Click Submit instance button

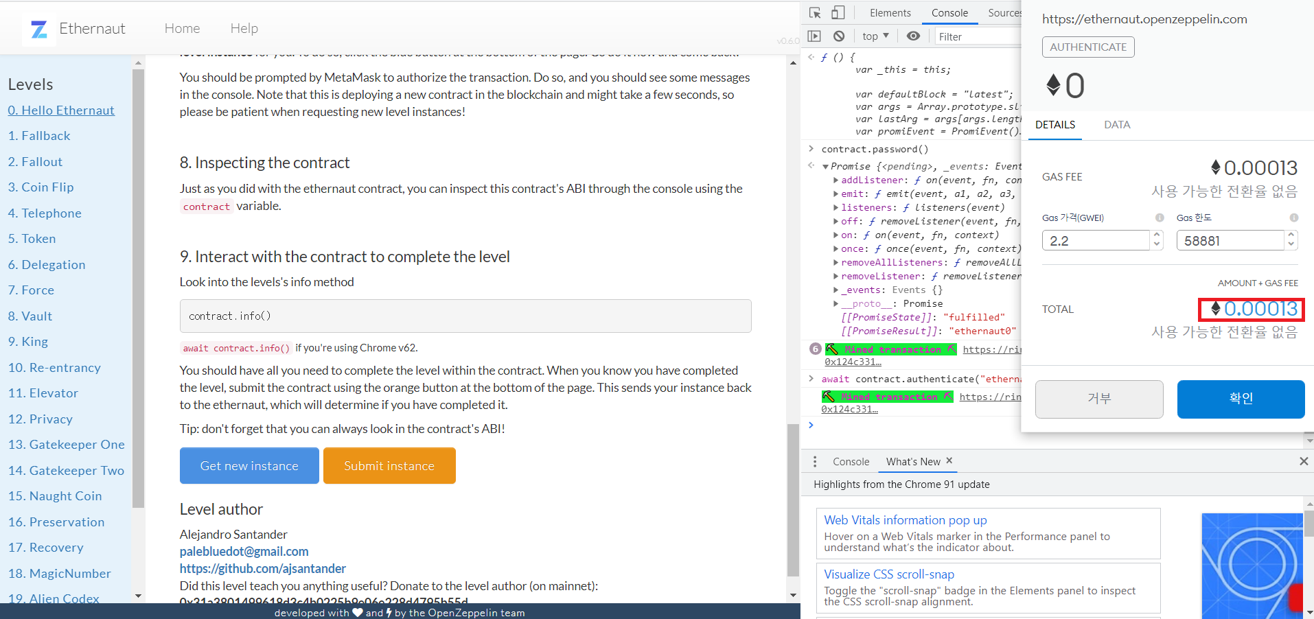coord(389,466)
